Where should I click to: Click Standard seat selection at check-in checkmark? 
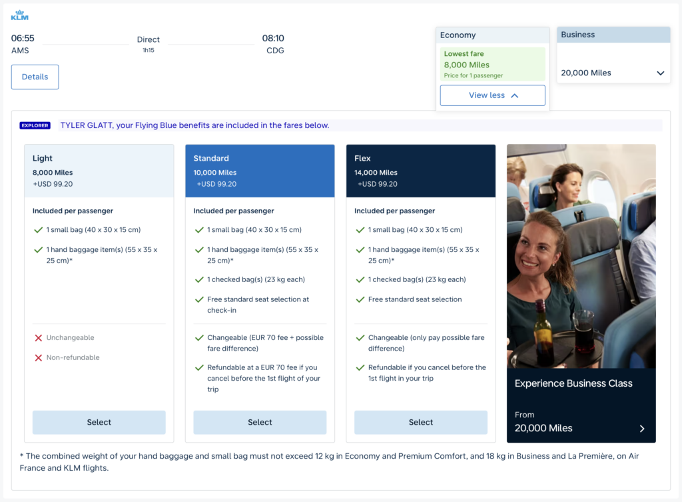pyautogui.click(x=199, y=299)
